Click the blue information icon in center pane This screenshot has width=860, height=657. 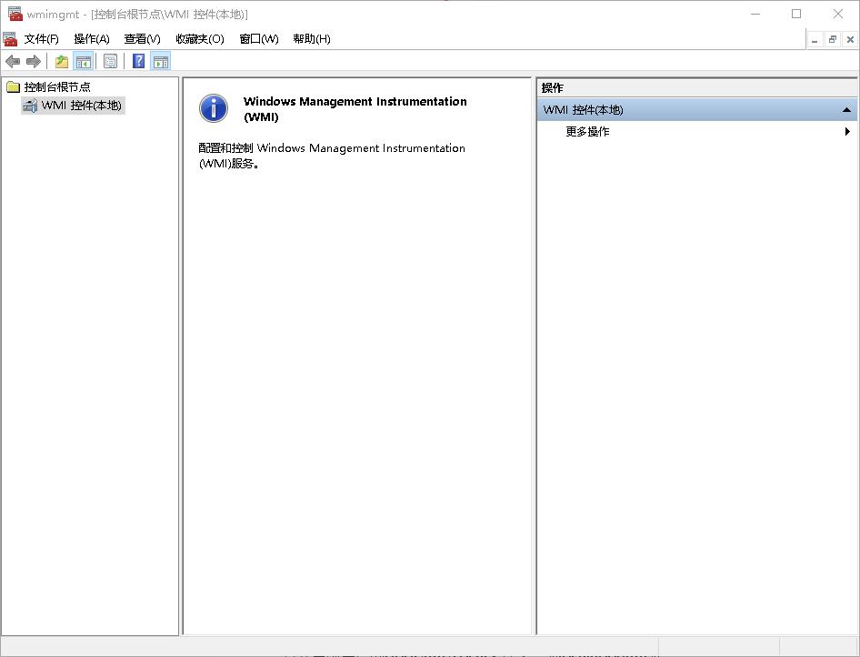pyautogui.click(x=214, y=107)
